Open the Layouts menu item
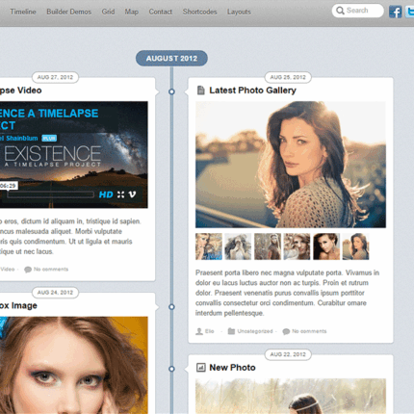414x414 pixels. click(239, 12)
